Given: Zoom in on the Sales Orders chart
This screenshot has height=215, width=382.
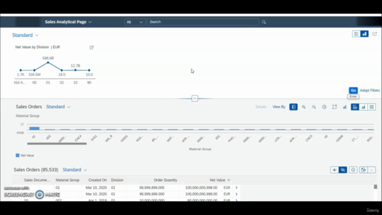Looking at the screenshot, I should pyautogui.click(x=304, y=107).
